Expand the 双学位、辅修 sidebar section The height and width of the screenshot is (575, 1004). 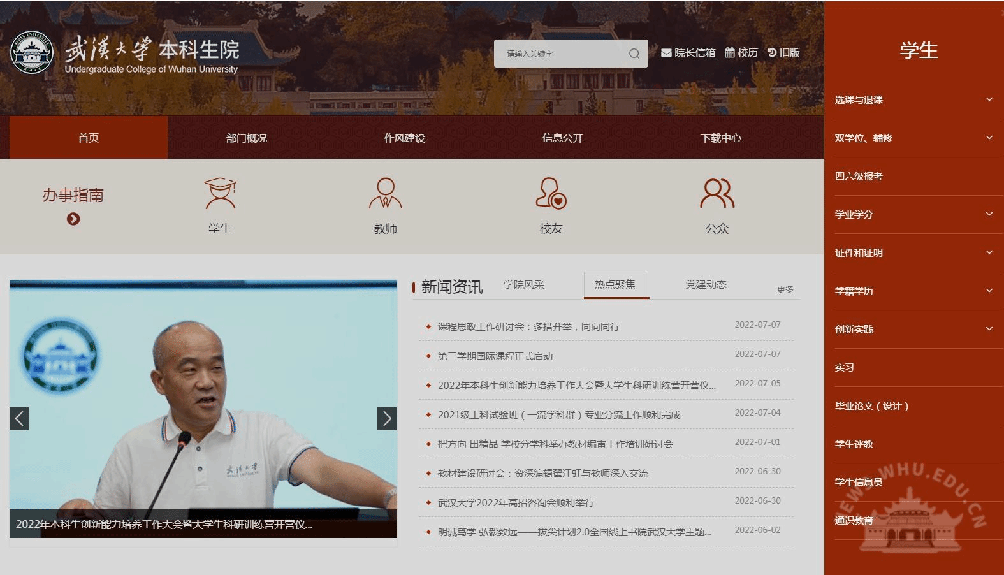[x=989, y=138]
